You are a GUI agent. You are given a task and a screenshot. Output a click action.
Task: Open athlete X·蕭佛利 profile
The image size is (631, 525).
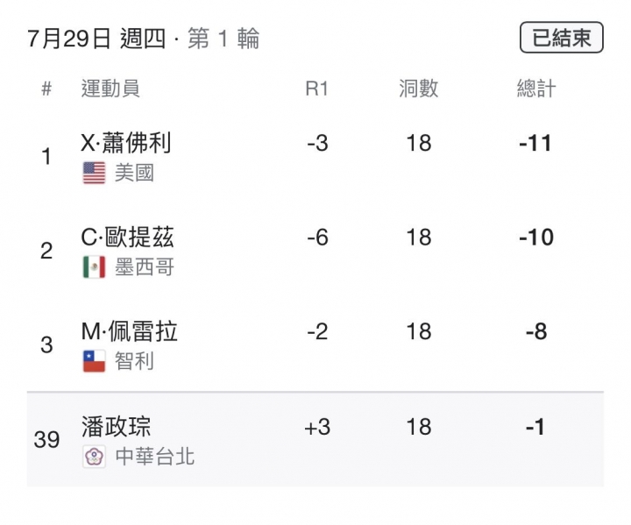coord(126,143)
